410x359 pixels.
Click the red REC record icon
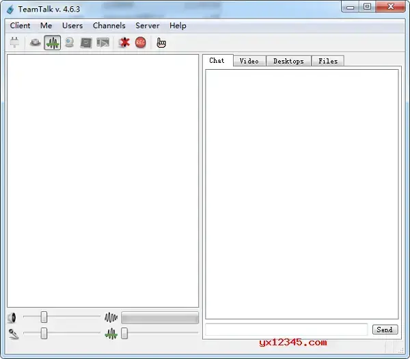click(141, 42)
